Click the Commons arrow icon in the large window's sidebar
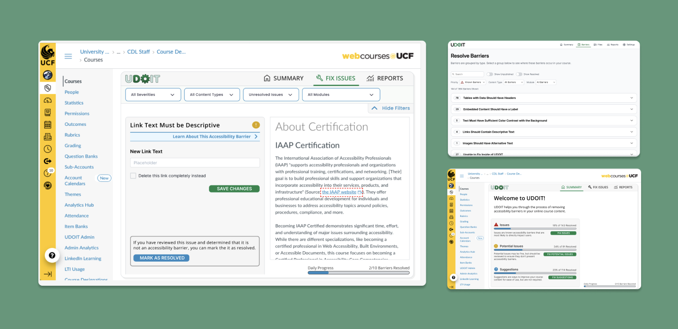 pos(47,161)
